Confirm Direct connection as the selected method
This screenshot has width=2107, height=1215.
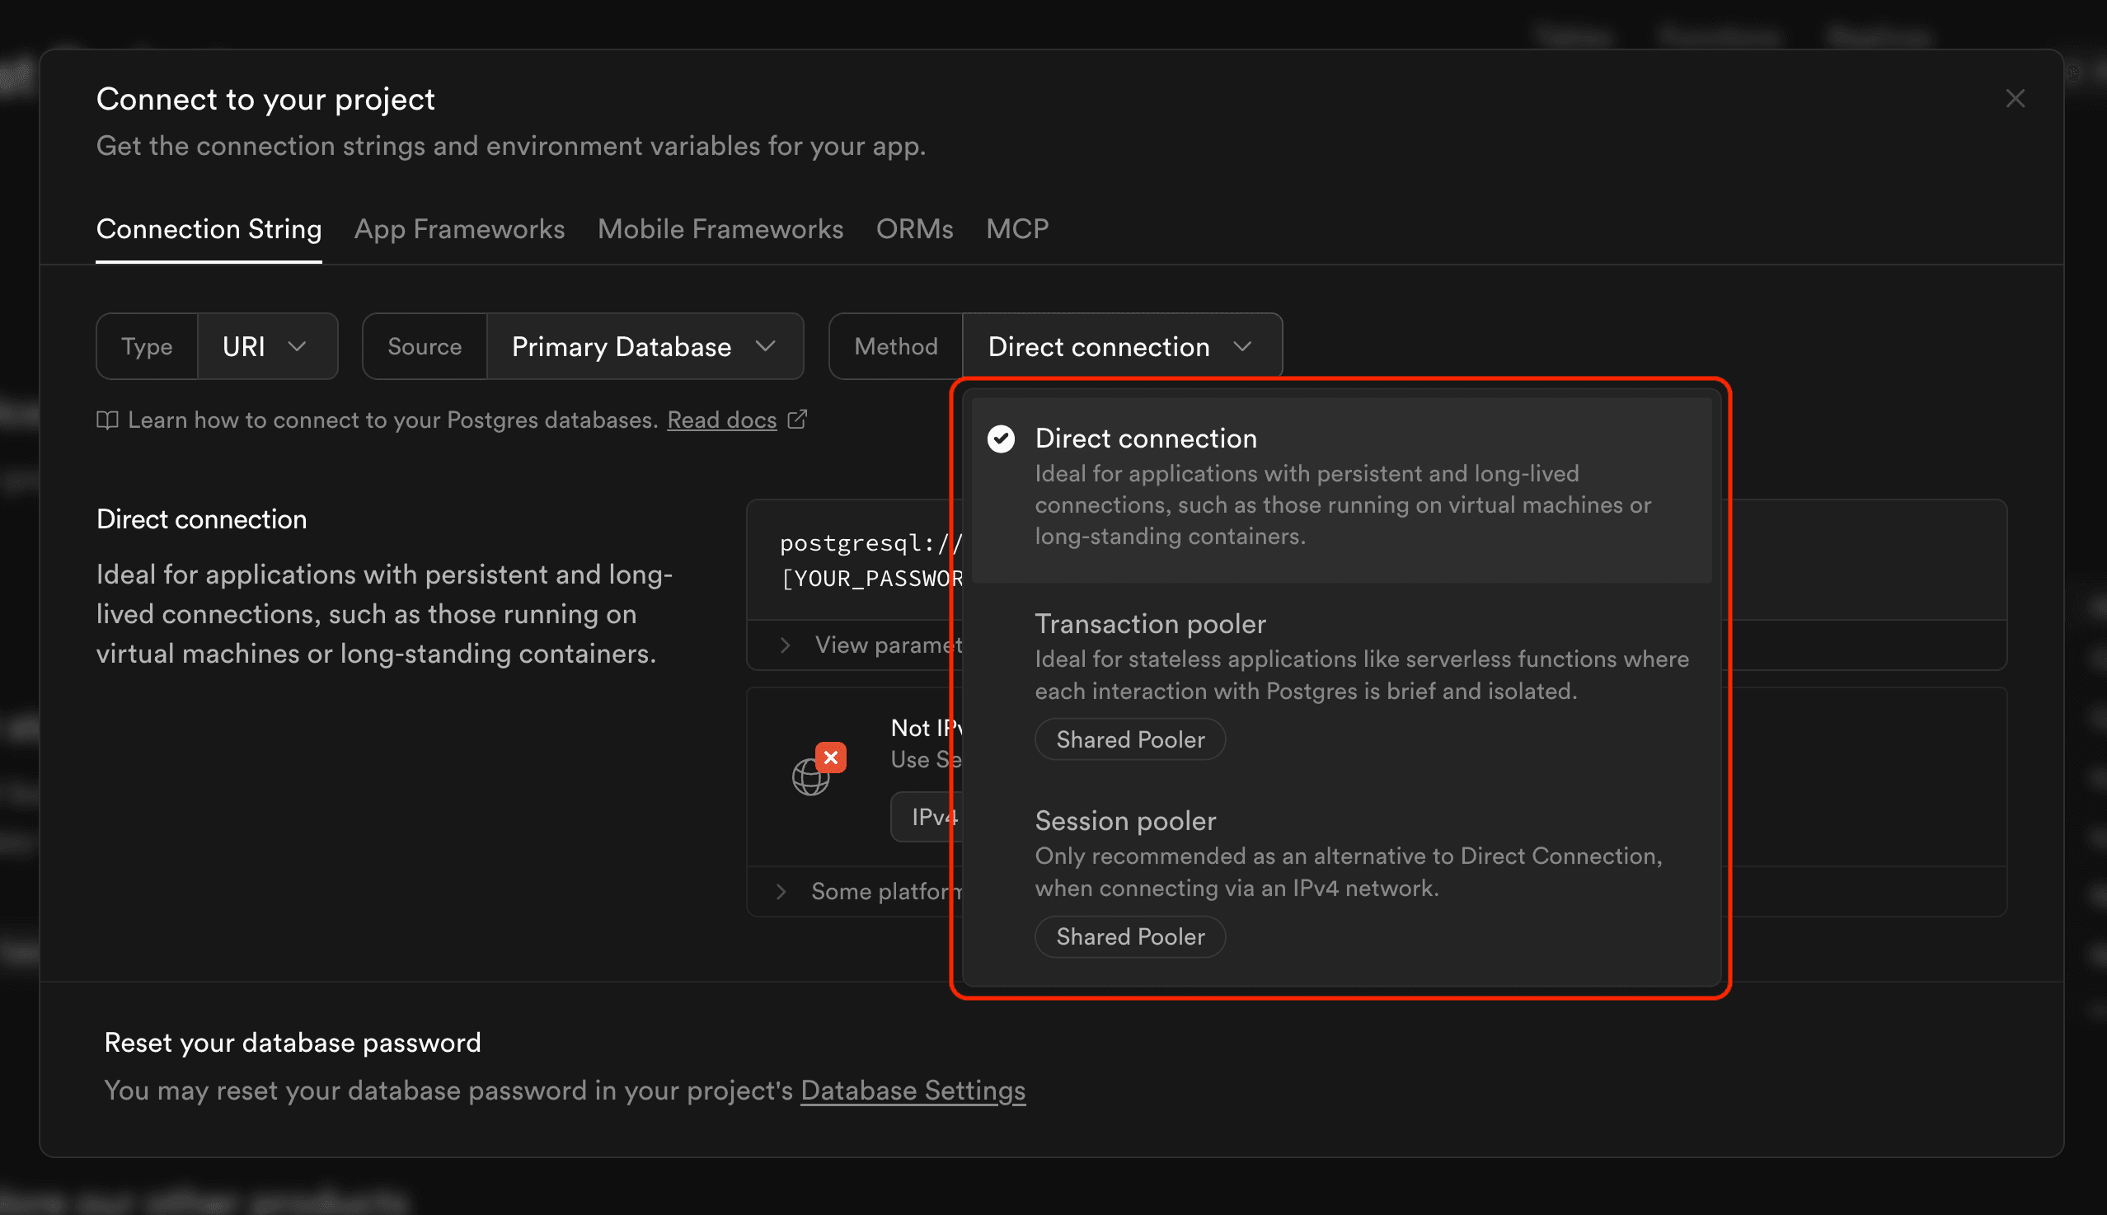1145,437
